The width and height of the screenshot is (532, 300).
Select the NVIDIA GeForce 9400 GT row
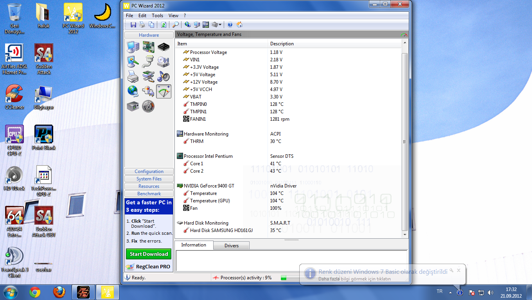(288, 186)
